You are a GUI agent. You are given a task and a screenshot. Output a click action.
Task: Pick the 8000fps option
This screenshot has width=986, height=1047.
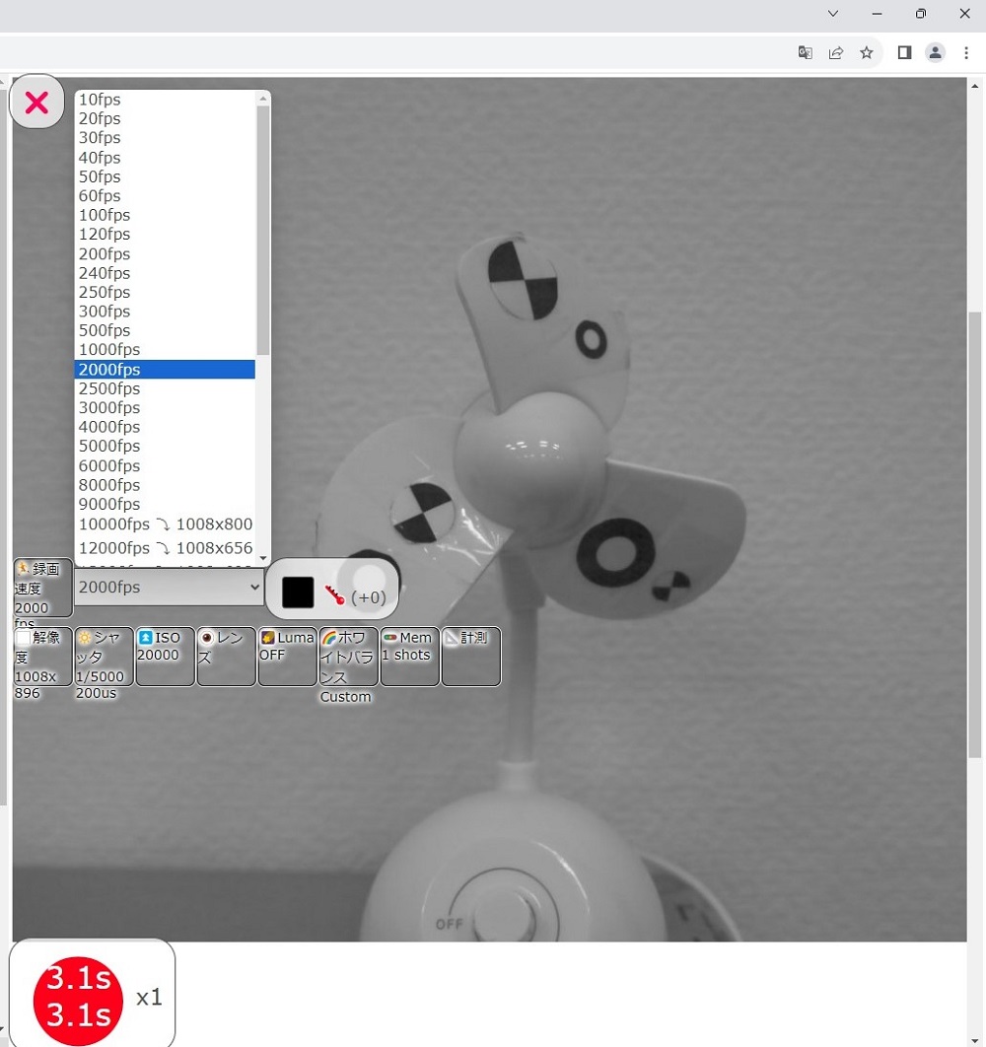pos(165,485)
